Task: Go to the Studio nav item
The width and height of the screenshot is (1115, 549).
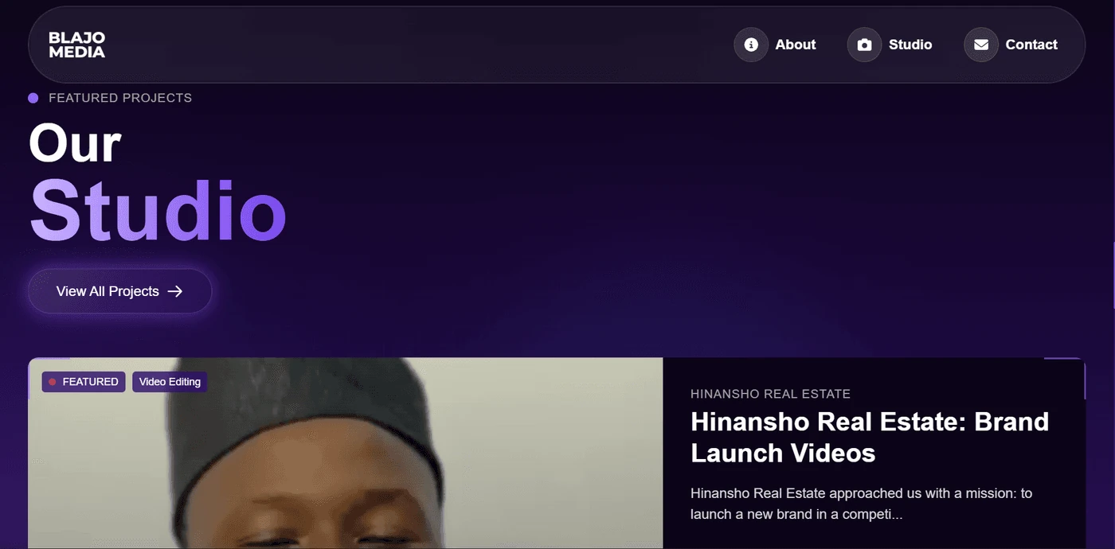Action: [x=910, y=45]
